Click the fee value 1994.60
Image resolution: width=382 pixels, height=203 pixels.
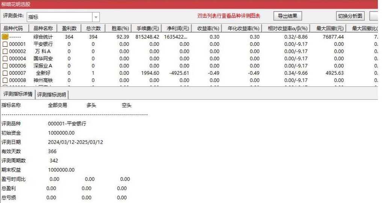click(x=150, y=73)
